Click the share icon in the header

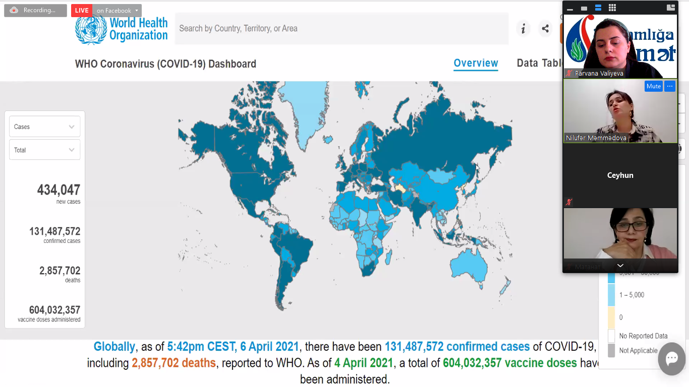click(x=545, y=29)
